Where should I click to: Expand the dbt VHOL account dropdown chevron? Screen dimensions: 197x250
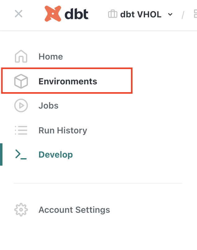click(x=170, y=15)
